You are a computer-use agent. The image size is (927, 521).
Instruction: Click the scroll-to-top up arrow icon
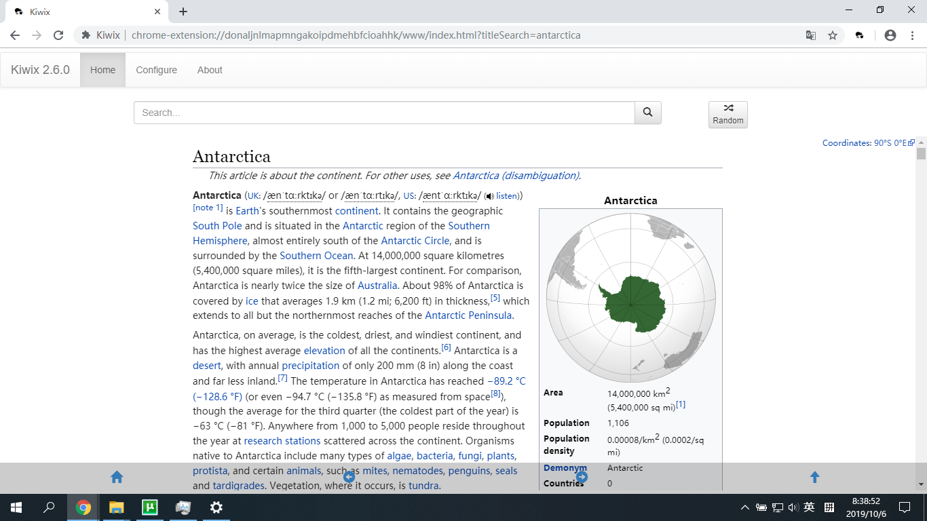point(814,477)
